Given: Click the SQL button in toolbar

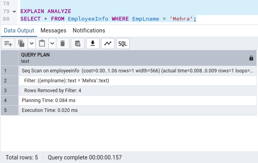Looking at the screenshot, I should pyautogui.click(x=122, y=44).
